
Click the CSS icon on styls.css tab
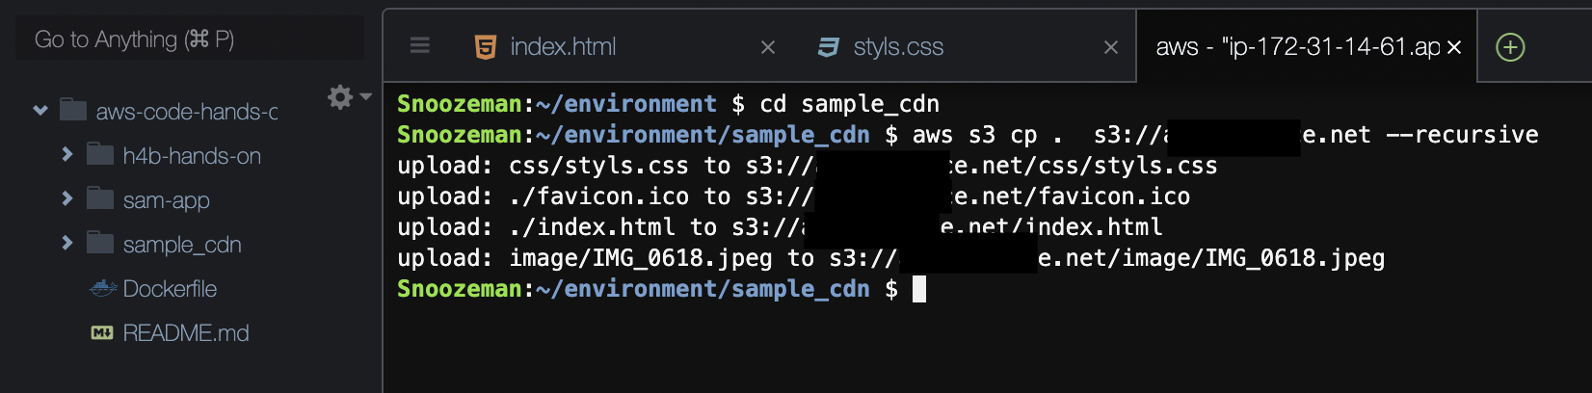point(828,46)
